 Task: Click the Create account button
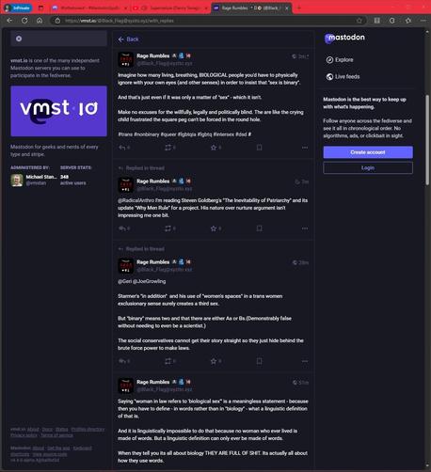(x=368, y=152)
